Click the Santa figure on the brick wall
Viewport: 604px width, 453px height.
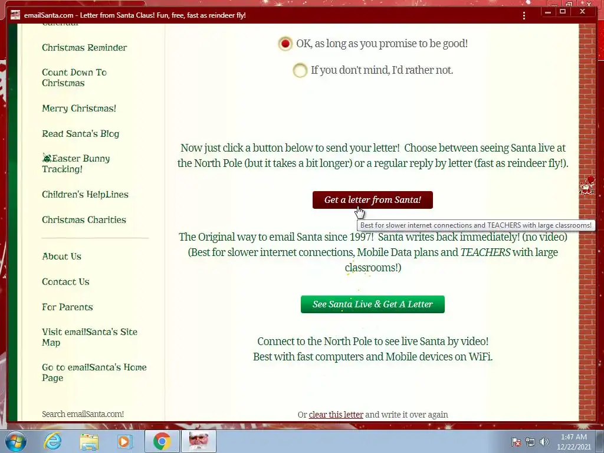point(587,185)
